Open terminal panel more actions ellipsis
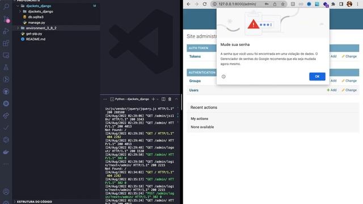This screenshot has width=363, height=204. click(105, 99)
